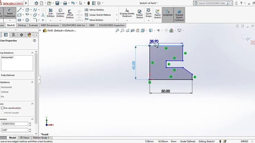Click Linear Sketch Pattern command

98,15
